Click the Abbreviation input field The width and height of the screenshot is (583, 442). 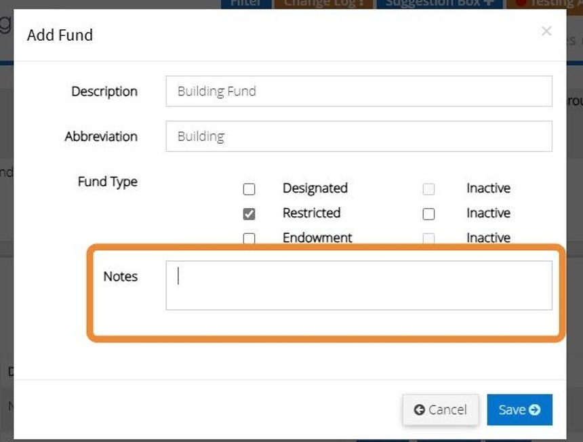pos(359,136)
